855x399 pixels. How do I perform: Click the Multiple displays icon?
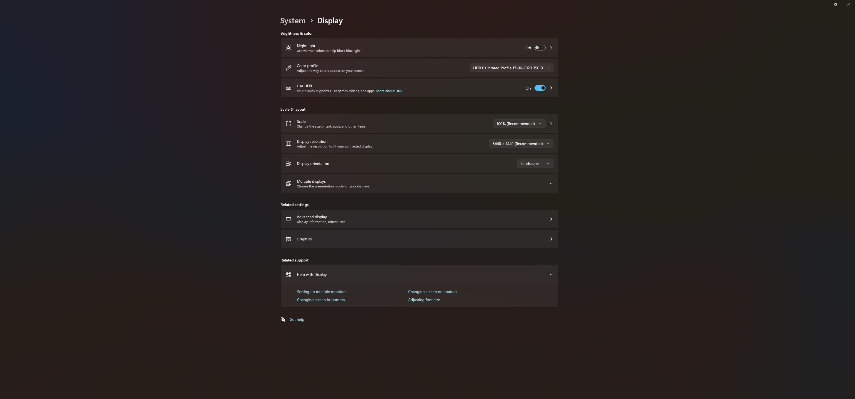(289, 184)
